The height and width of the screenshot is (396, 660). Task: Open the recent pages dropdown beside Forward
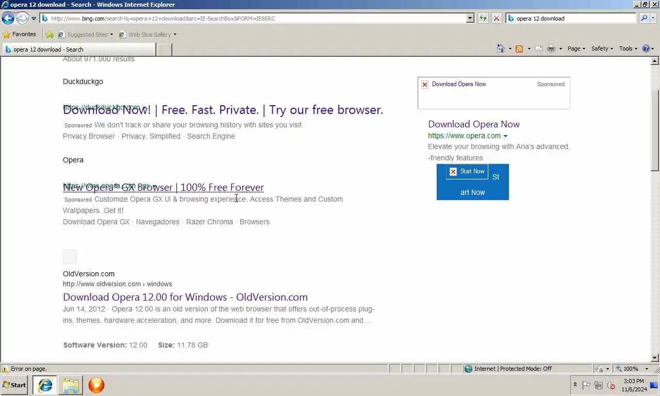tap(34, 19)
